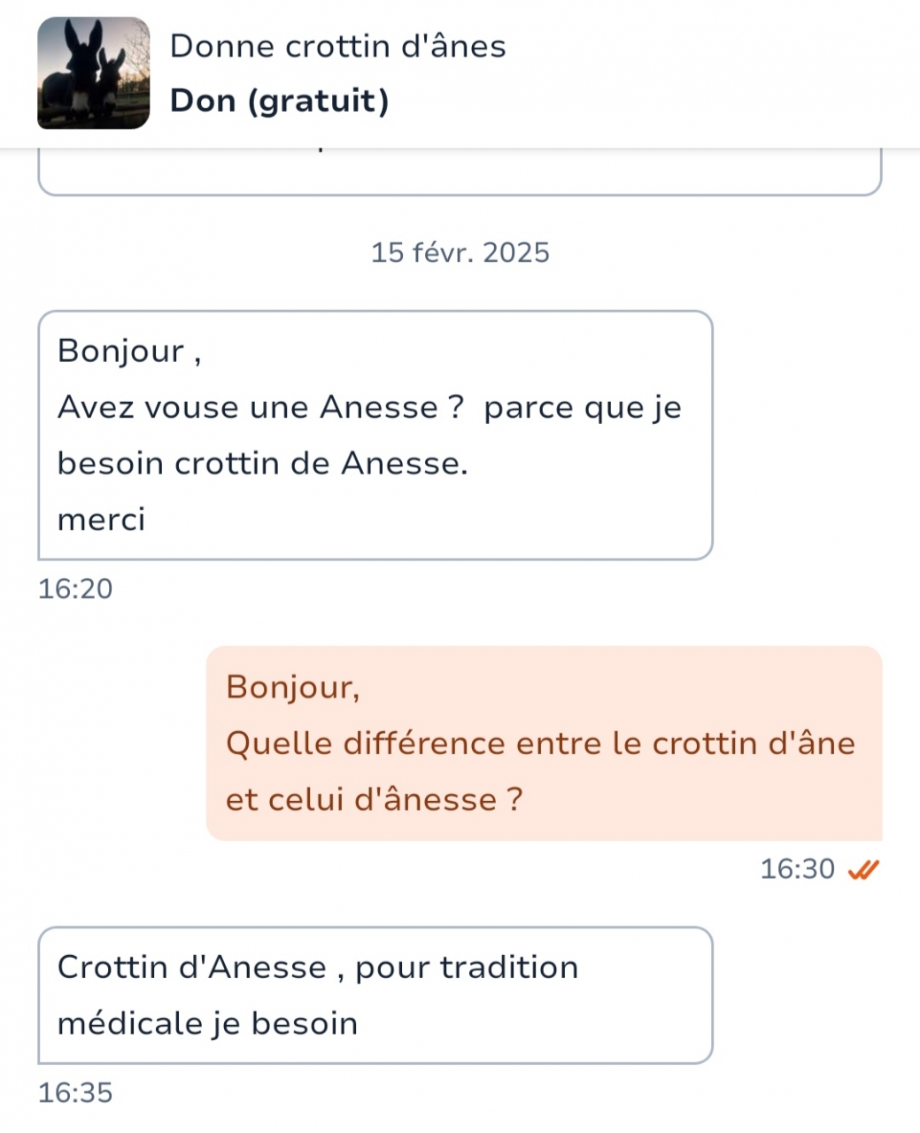
Task: Click the "médicale je besoin" text line
Action: point(207,1024)
